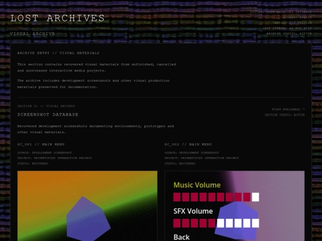Click PROJECT: UNIDENTIFIED INTERACTIVE PROJECT under SC_002
This screenshot has width=322, height=241.
pyautogui.click(x=202, y=158)
